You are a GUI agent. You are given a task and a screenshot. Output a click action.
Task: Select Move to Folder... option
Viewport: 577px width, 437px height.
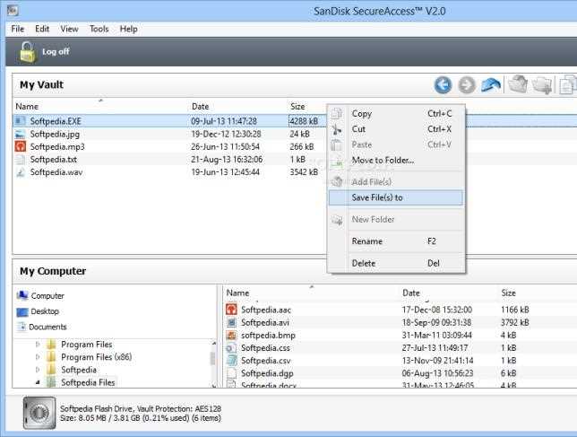point(396,161)
